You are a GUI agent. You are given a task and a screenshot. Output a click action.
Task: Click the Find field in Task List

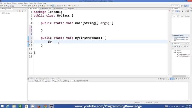(175, 16)
